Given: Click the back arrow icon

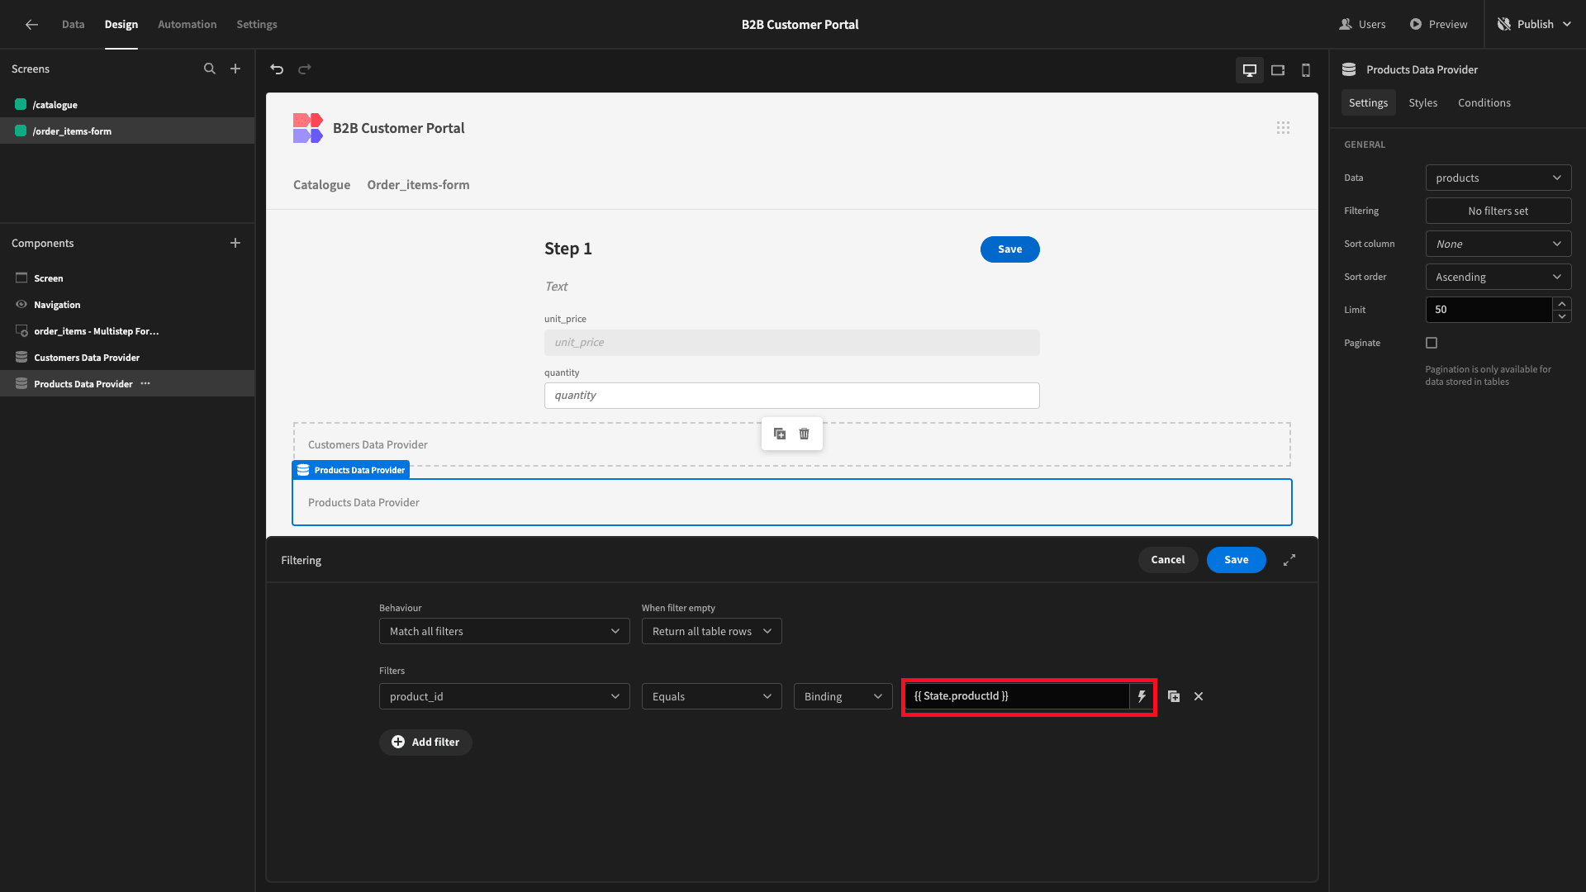Looking at the screenshot, I should coord(31,25).
